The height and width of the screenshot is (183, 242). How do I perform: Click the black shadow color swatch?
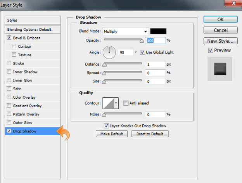click(158, 31)
